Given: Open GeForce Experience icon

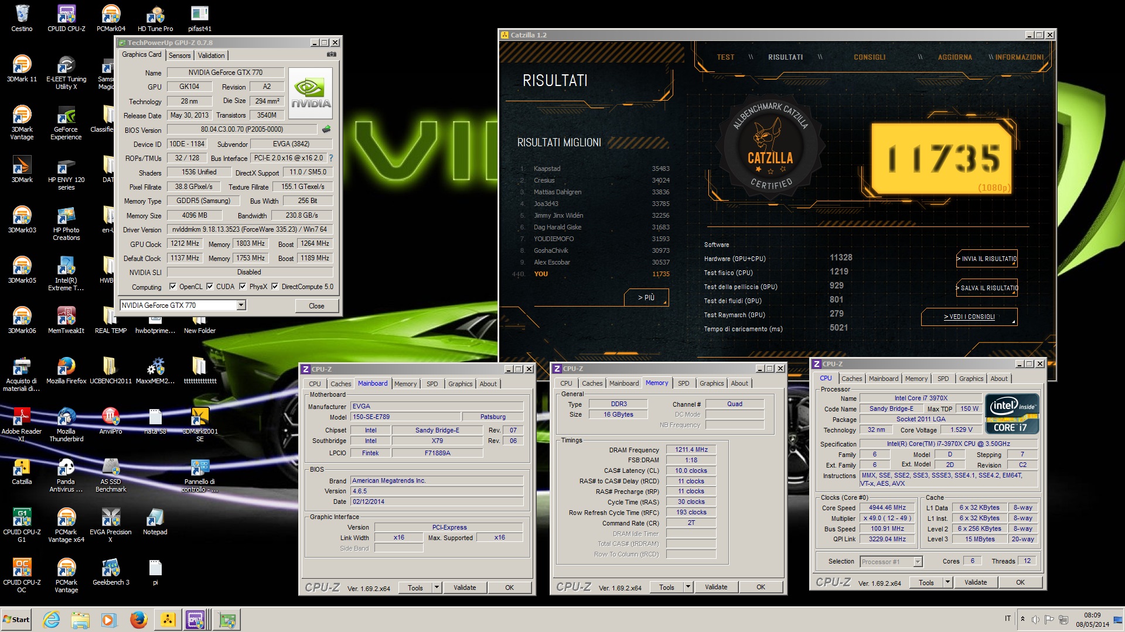Looking at the screenshot, I should 66,122.
